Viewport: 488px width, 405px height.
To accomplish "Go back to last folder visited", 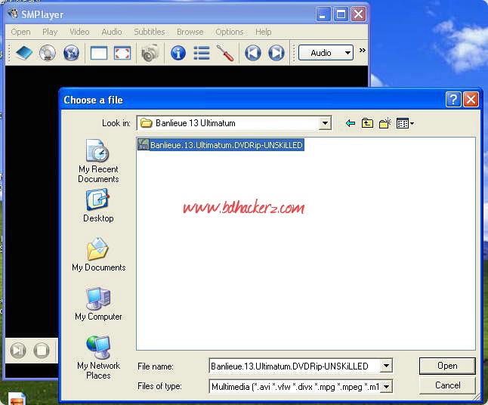I will point(351,123).
